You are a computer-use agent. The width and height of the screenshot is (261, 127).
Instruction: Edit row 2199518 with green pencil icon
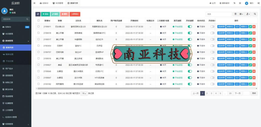pos(251,33)
